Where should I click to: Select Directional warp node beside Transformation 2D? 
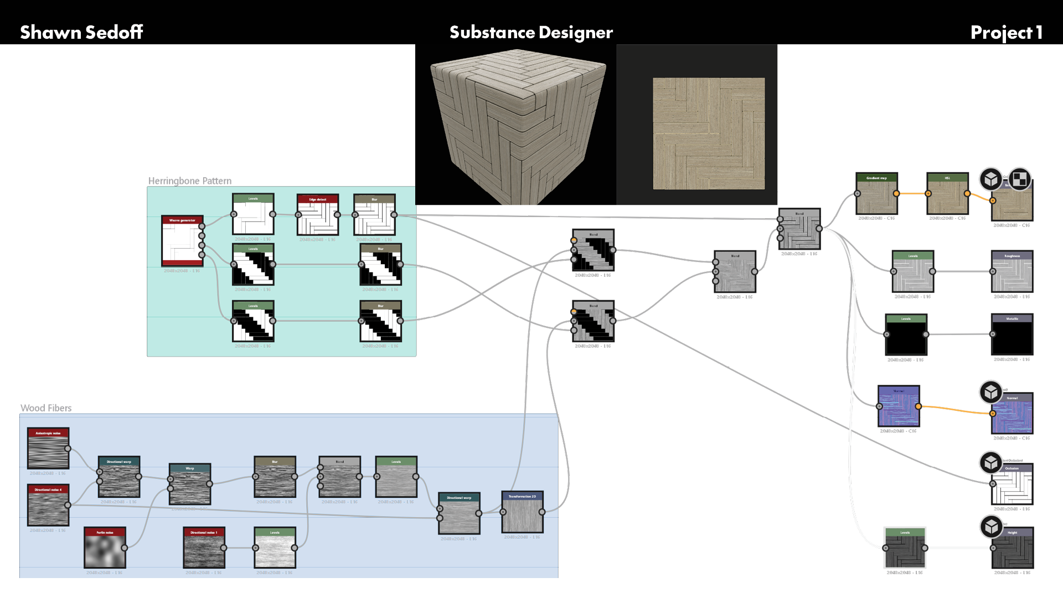coord(459,513)
